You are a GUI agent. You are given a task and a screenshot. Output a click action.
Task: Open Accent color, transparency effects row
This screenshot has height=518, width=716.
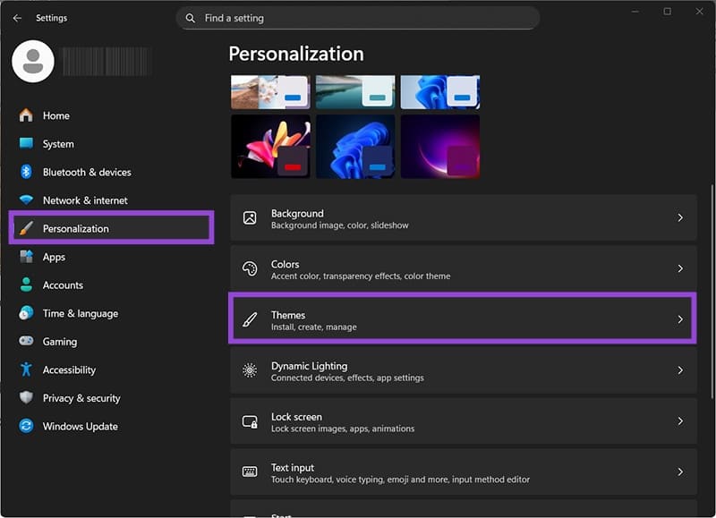click(464, 268)
